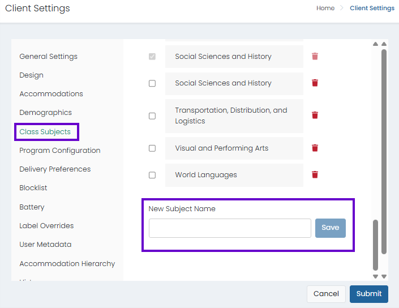
Task: Check the Visual and Performing Arts box
Action: pos(152,148)
